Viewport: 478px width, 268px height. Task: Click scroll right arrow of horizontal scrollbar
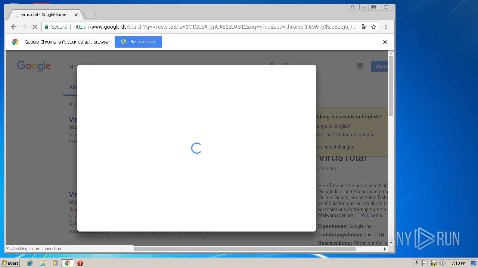pyautogui.click(x=385, y=249)
